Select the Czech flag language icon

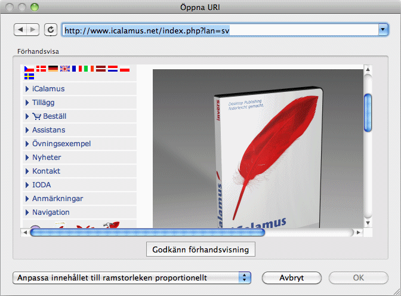(x=29, y=69)
